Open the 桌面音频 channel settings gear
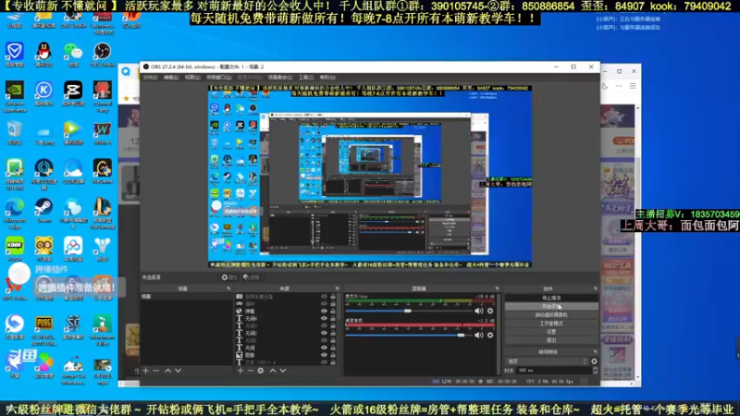The image size is (740, 416). [490, 335]
